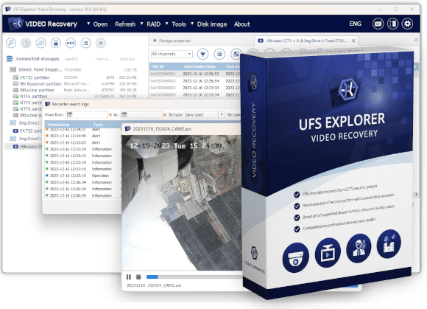427x309 pixels.
Task: Click the video playback progress bar
Action: (194, 277)
